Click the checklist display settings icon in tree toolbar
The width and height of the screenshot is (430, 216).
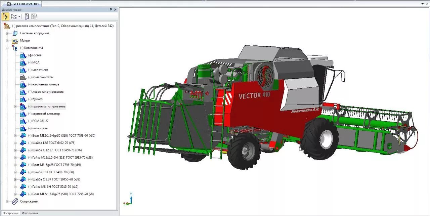(14, 16)
